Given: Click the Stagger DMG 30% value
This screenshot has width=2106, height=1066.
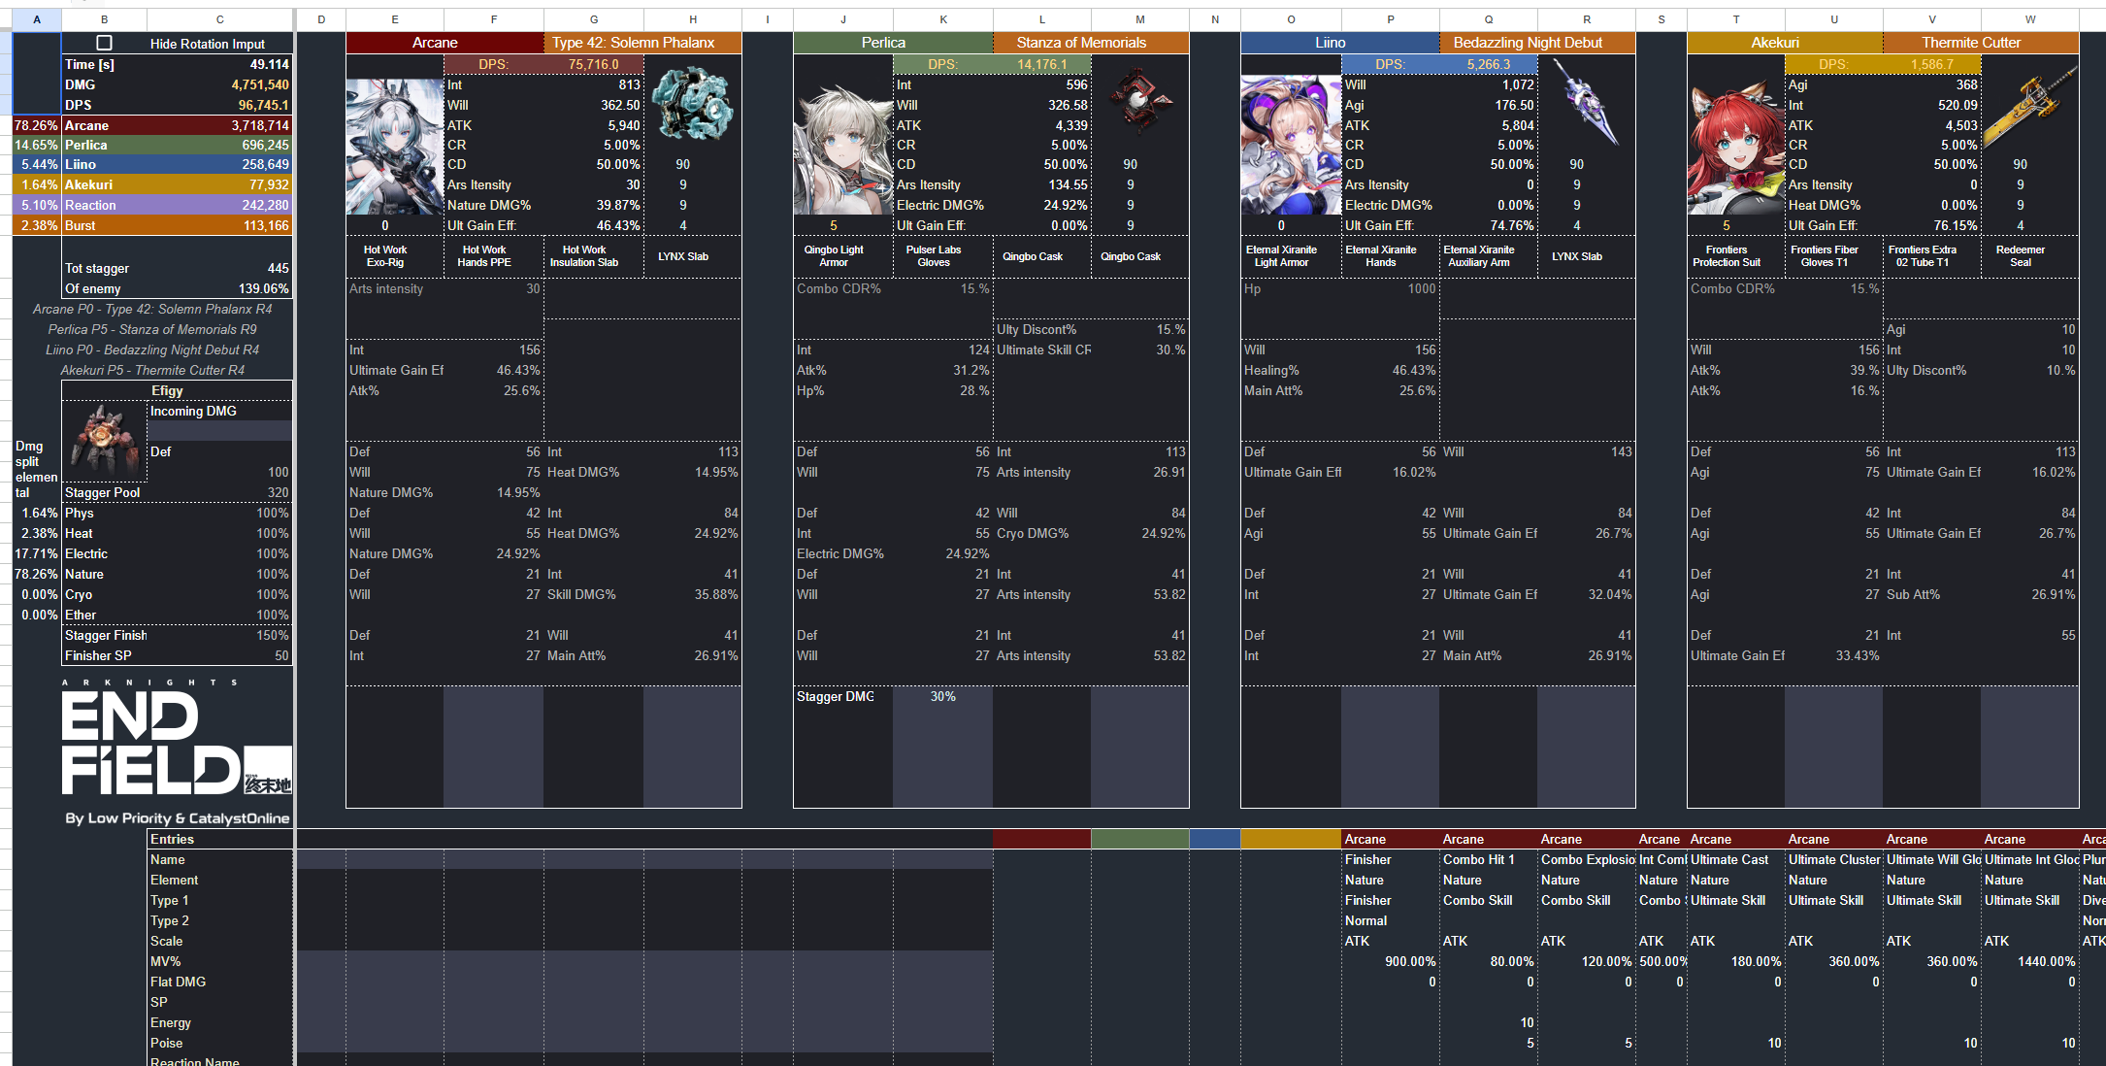Looking at the screenshot, I should point(942,696).
